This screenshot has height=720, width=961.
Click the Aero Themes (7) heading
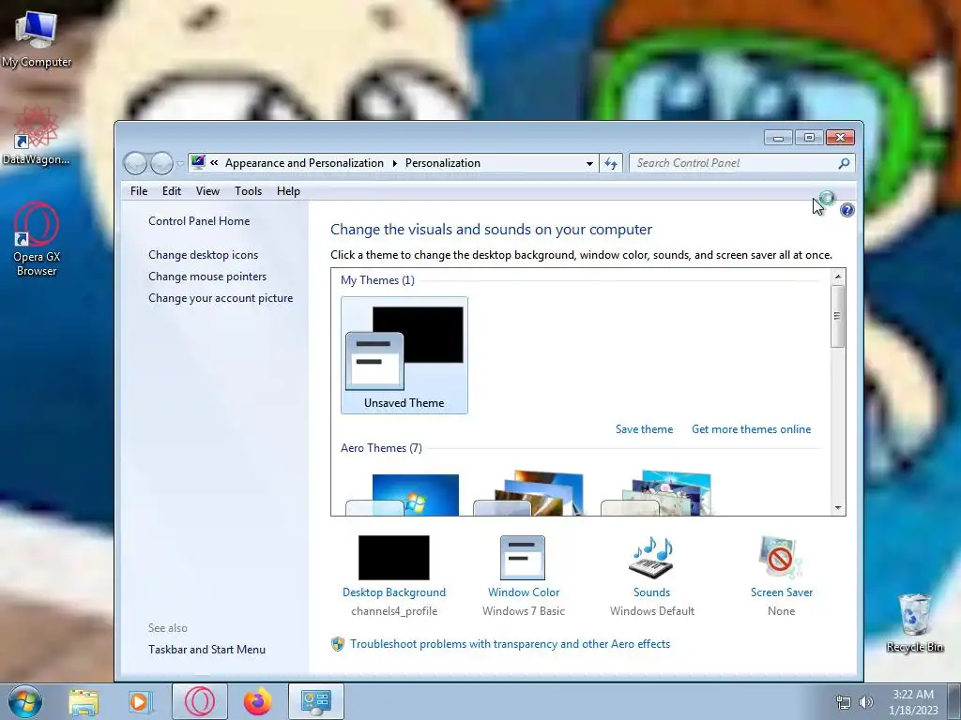click(x=381, y=447)
